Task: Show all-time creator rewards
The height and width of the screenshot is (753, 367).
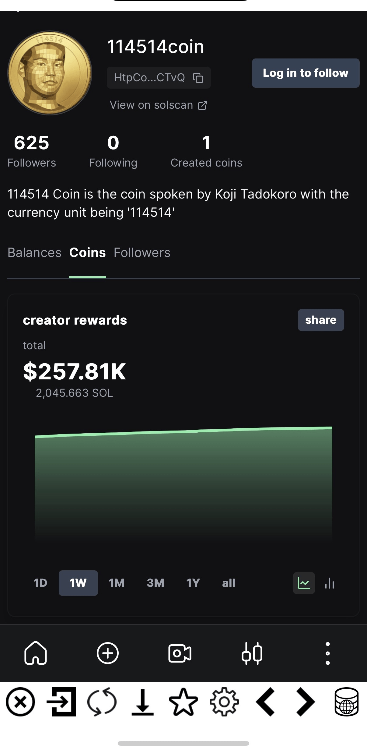Action: 229,583
